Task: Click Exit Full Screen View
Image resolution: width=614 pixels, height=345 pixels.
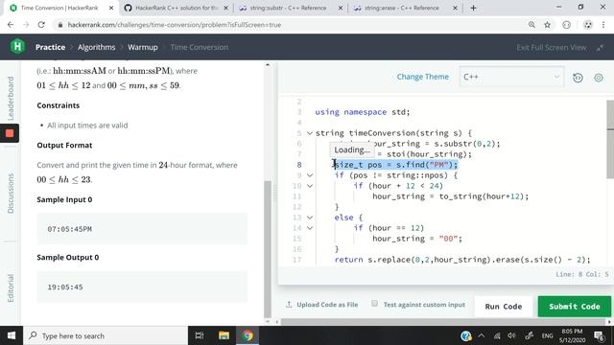Action: click(x=552, y=48)
